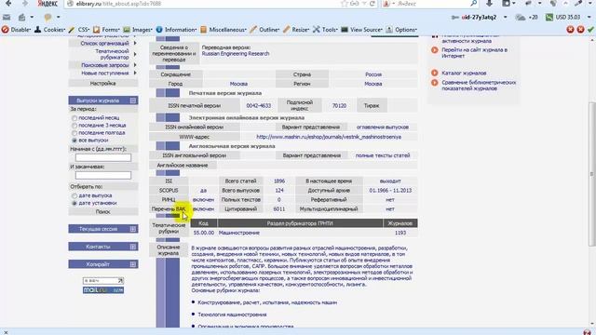596x335 pixels.
Task: Open the Forms menu
Action: (x=106, y=29)
